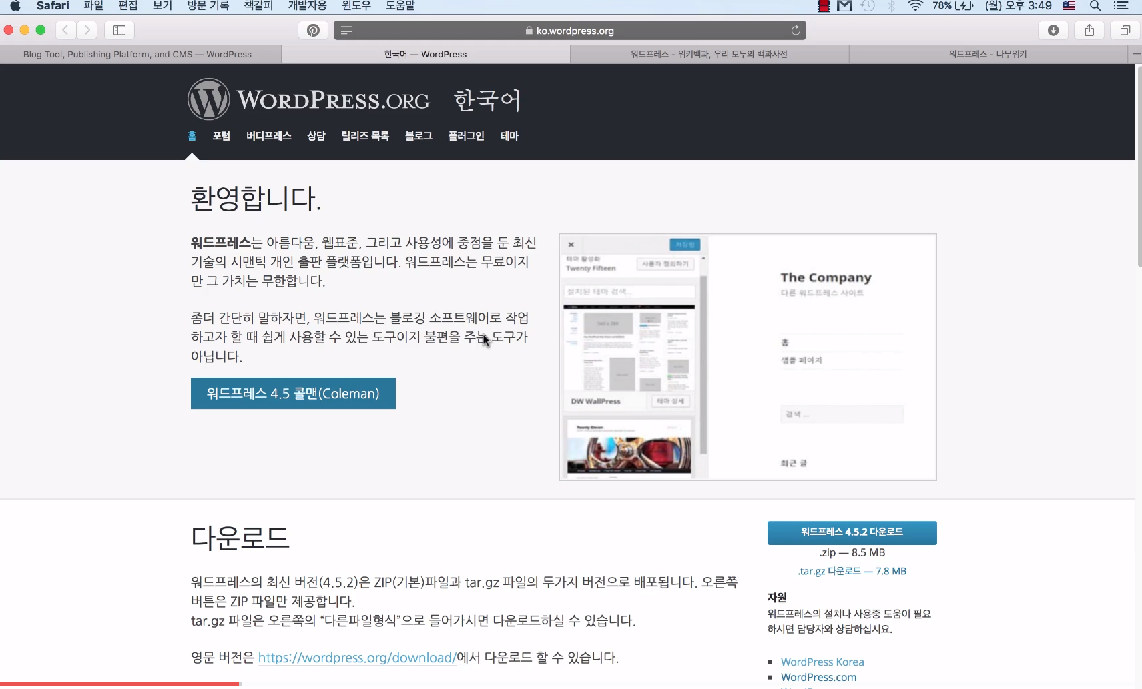Open the Apple menu
1142x689 pixels.
pyautogui.click(x=15, y=6)
